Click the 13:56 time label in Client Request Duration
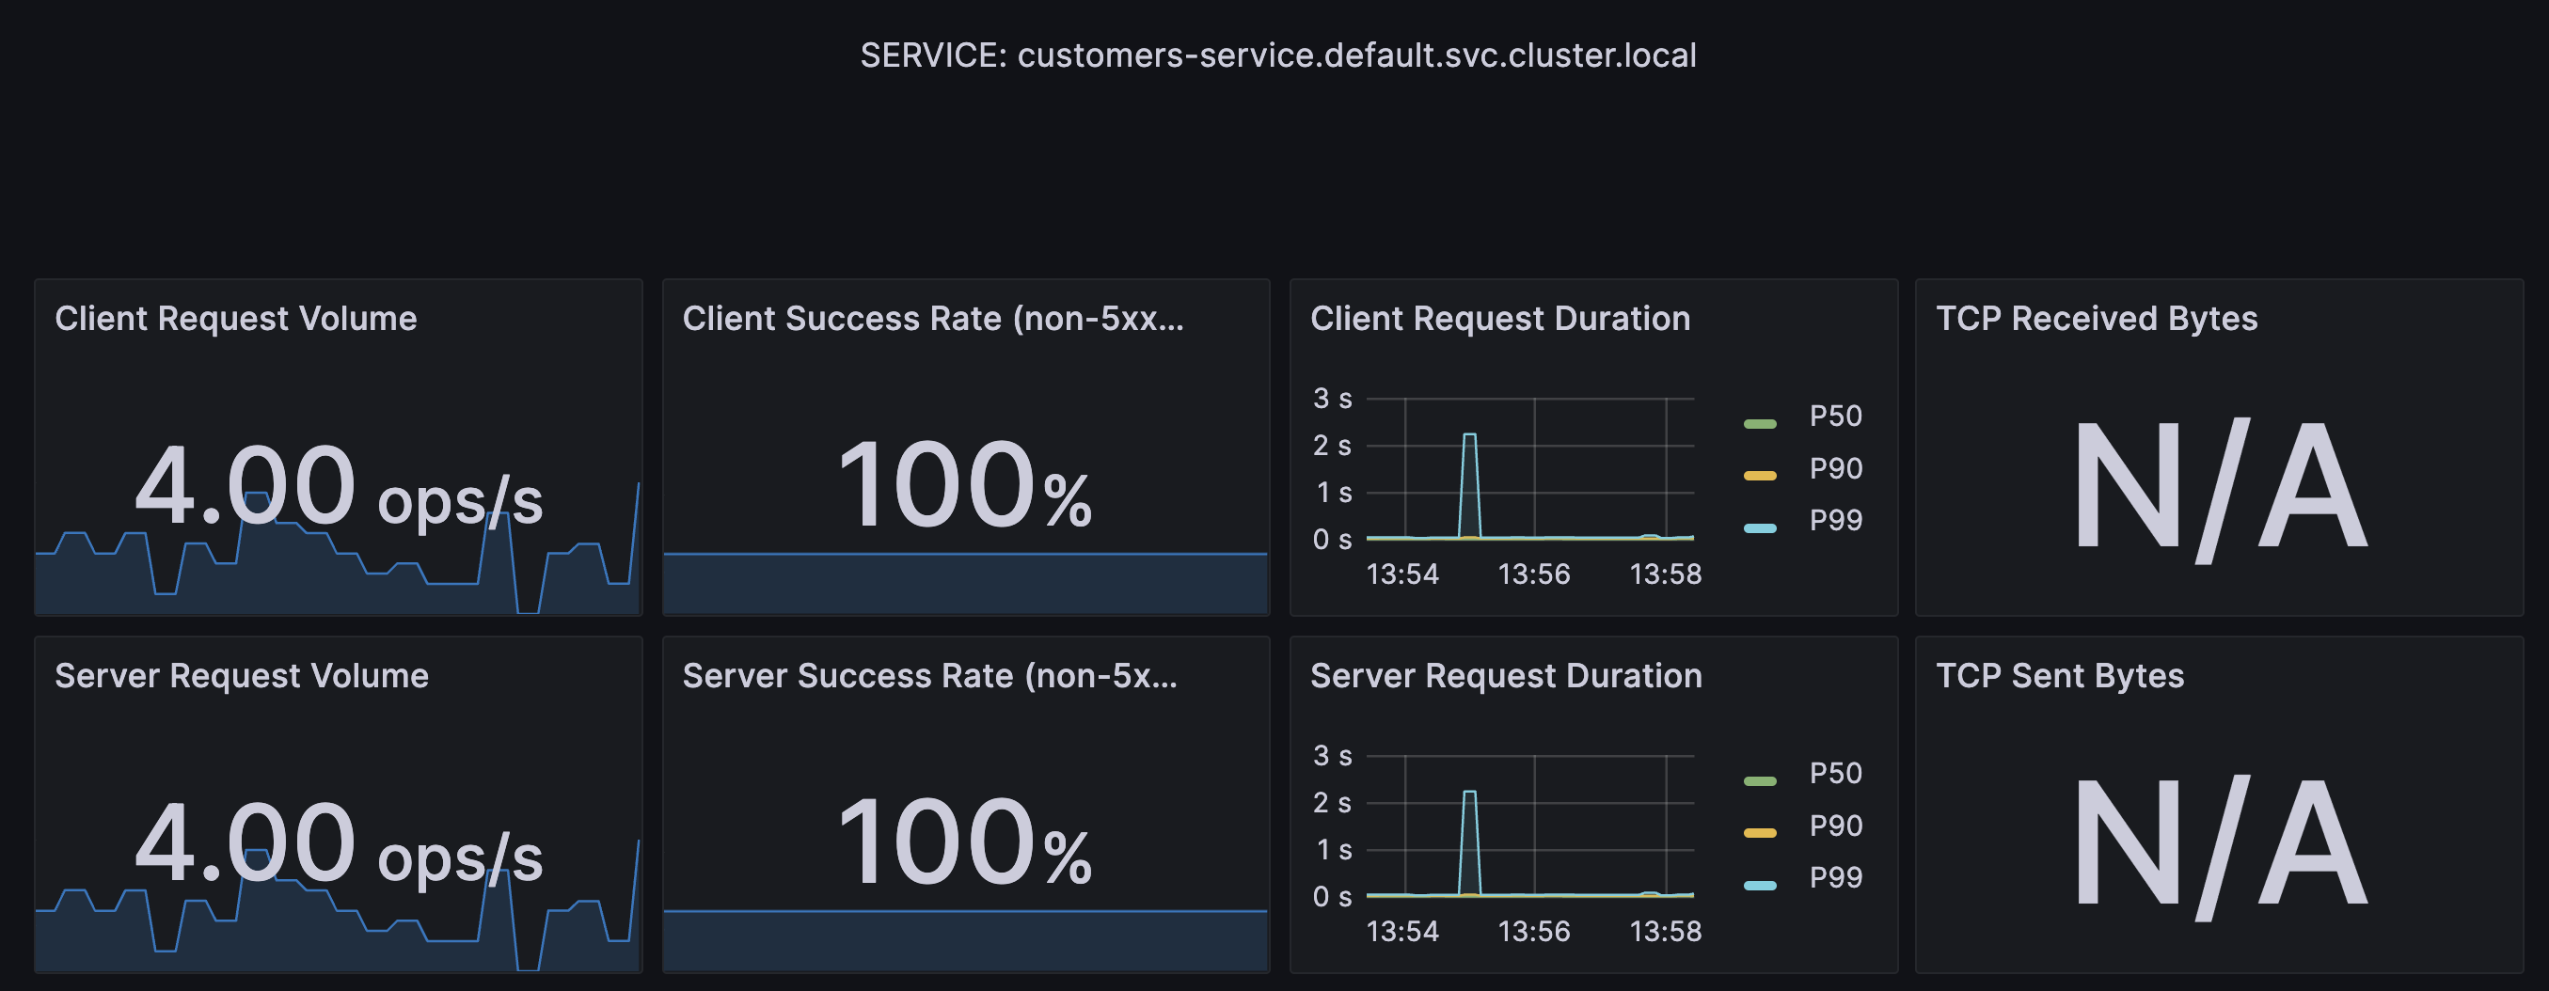2549x991 pixels. (1534, 574)
